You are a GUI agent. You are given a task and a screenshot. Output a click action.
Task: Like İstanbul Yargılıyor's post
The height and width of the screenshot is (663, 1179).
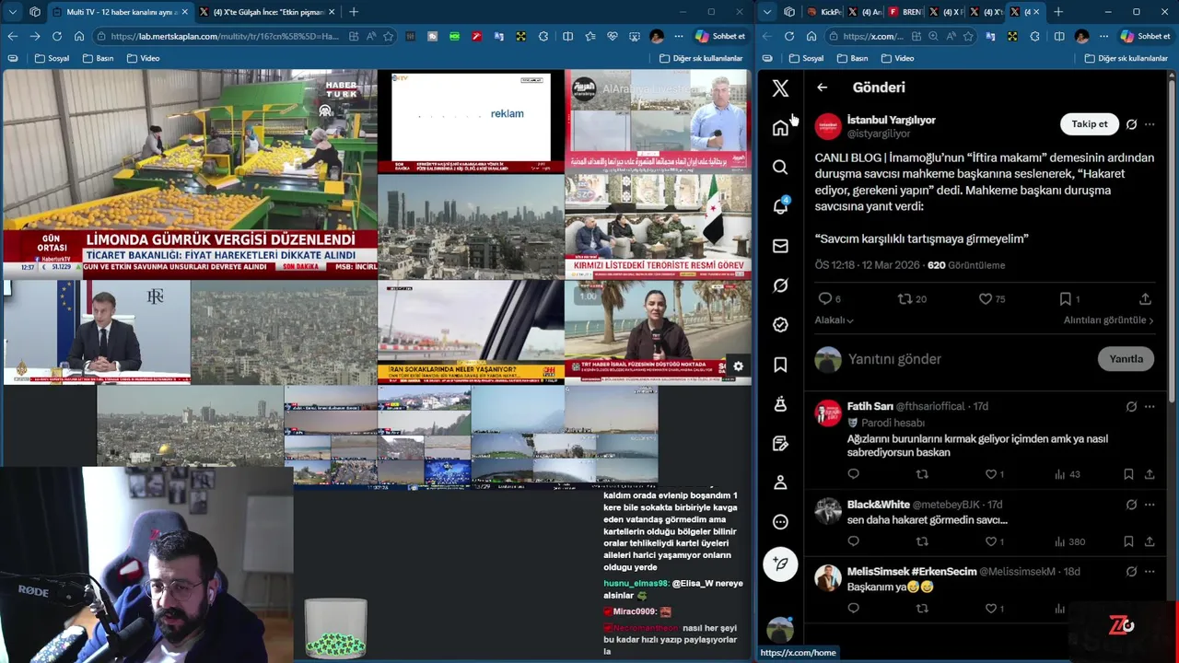click(992, 298)
